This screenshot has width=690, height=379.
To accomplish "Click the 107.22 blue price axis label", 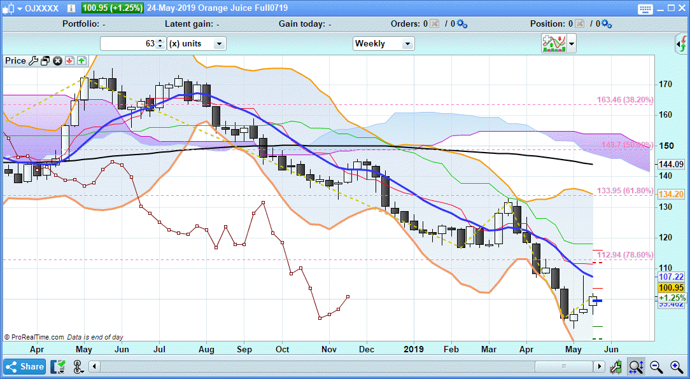I will (672, 277).
